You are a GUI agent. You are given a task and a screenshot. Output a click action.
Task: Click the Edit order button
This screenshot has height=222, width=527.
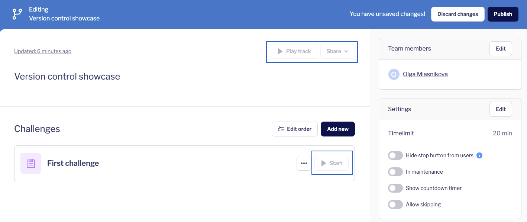[295, 129]
